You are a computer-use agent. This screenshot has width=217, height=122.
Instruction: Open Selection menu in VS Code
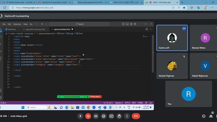[17, 24]
